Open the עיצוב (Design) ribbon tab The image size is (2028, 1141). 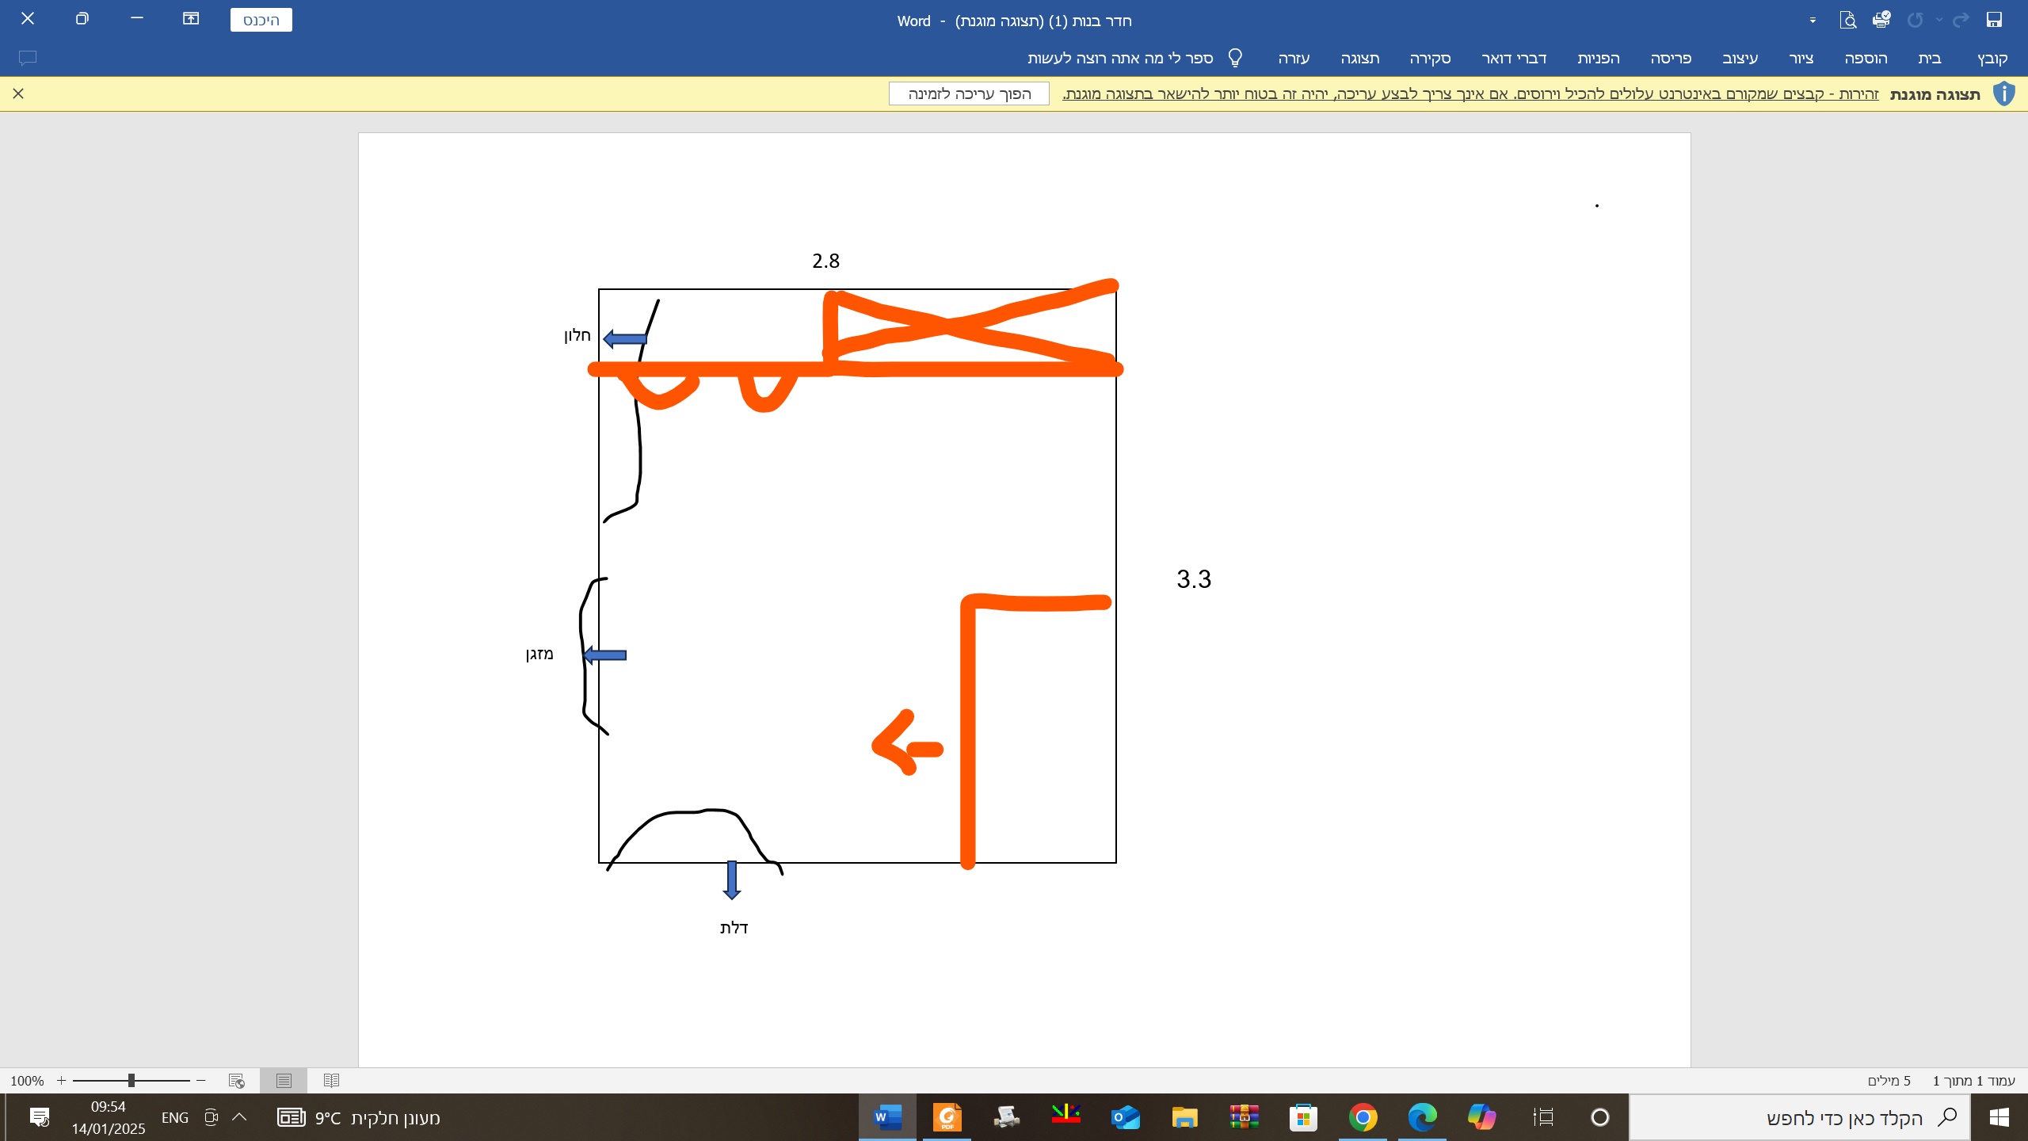pyautogui.click(x=1740, y=58)
